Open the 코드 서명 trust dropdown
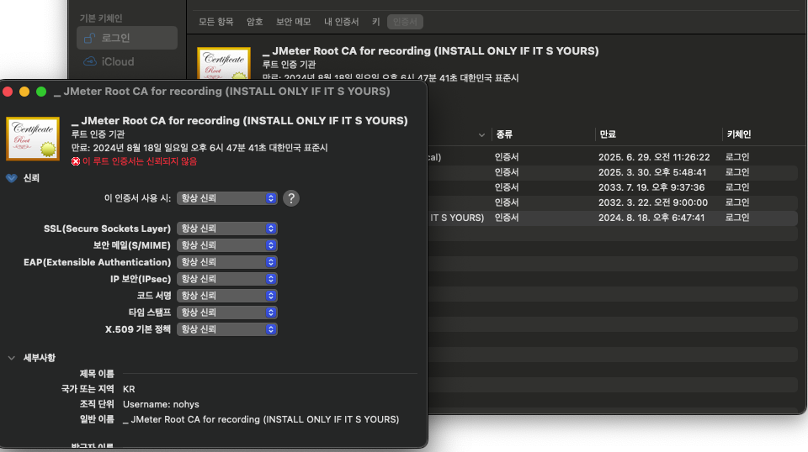The height and width of the screenshot is (452, 808). (226, 296)
